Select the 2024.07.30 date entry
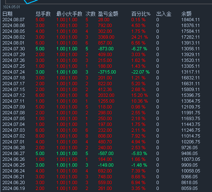 14,49
